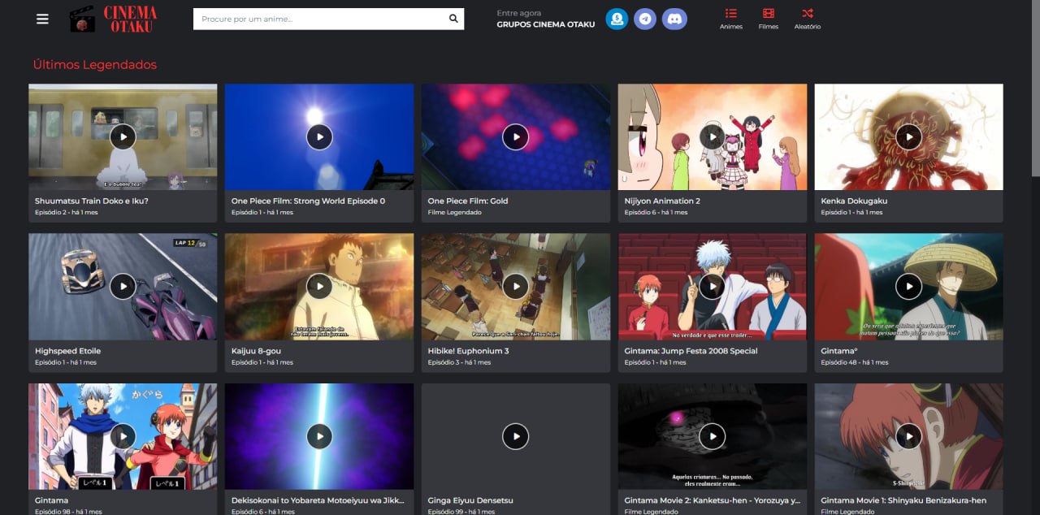Open the Animes list menu
Viewport: 1040px width, 515px height.
(731, 19)
